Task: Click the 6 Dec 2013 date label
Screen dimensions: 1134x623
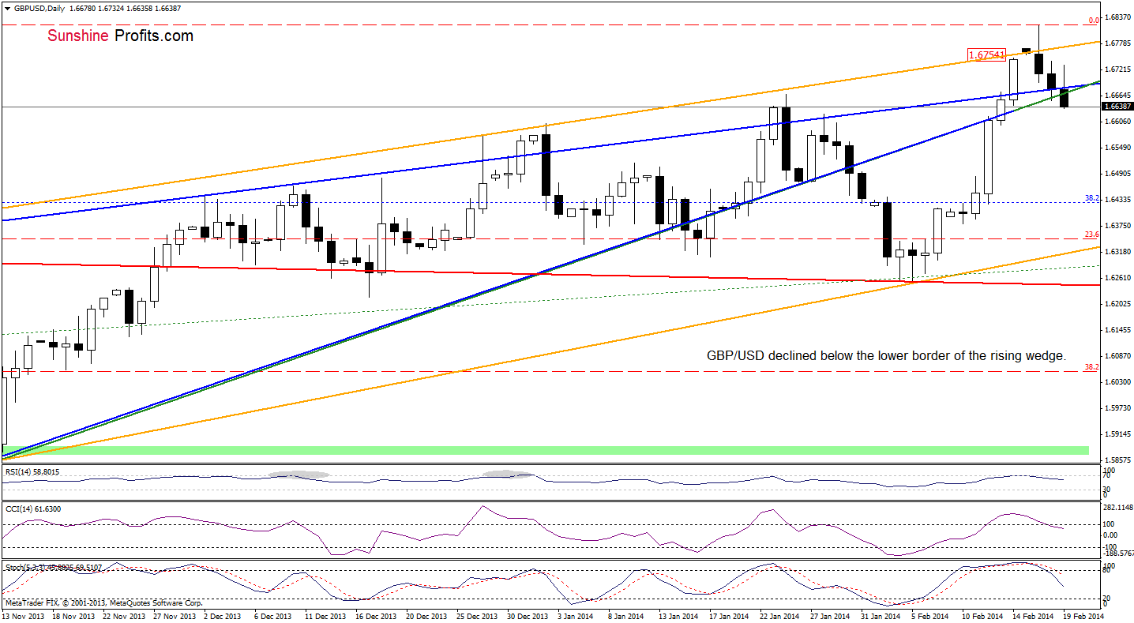Action: (273, 615)
